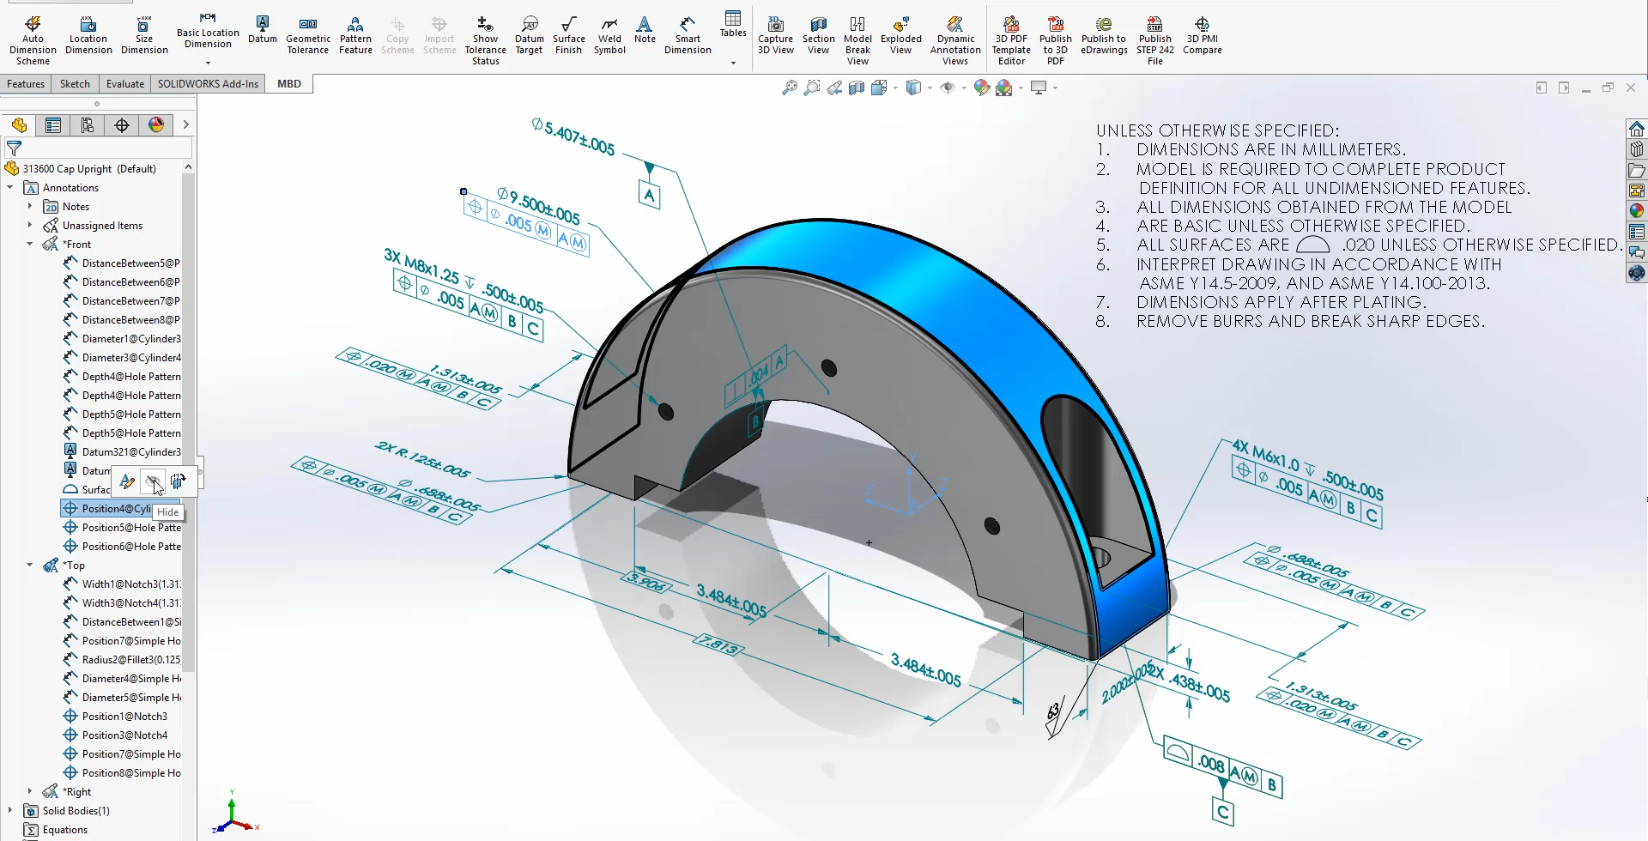1648x841 pixels.
Task: Open the Appearances task pane tab on right
Action: [1637, 211]
